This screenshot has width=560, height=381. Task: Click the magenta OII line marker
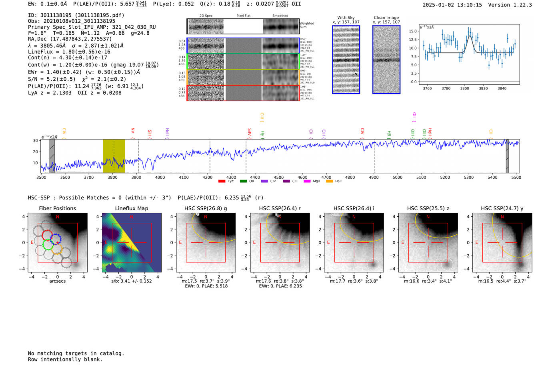coord(414,117)
